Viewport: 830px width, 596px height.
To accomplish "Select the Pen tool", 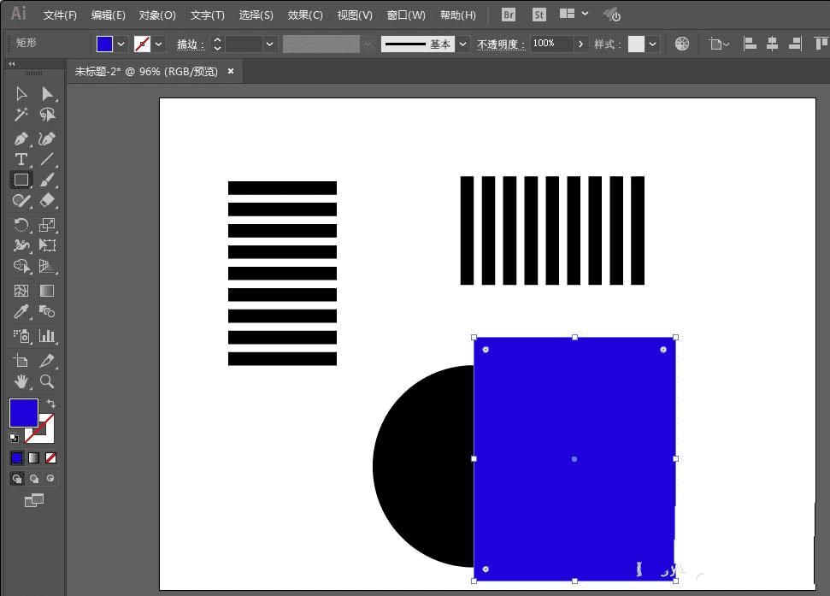I will [x=21, y=139].
